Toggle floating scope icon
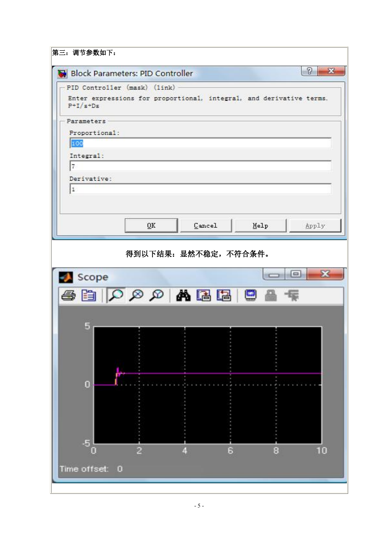This screenshot has height=541, width=383. pyautogui.click(x=251, y=296)
